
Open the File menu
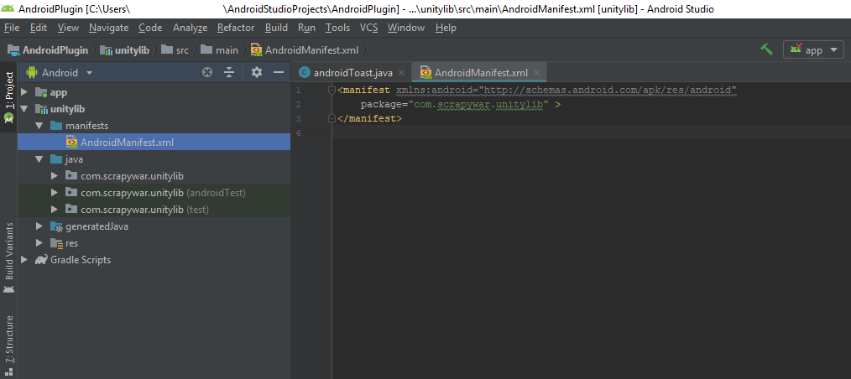[x=12, y=28]
